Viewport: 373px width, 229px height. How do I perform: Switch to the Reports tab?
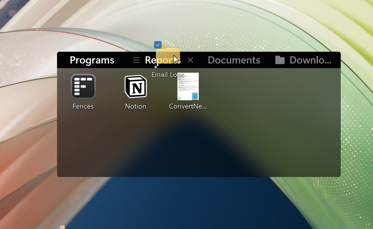pos(163,60)
